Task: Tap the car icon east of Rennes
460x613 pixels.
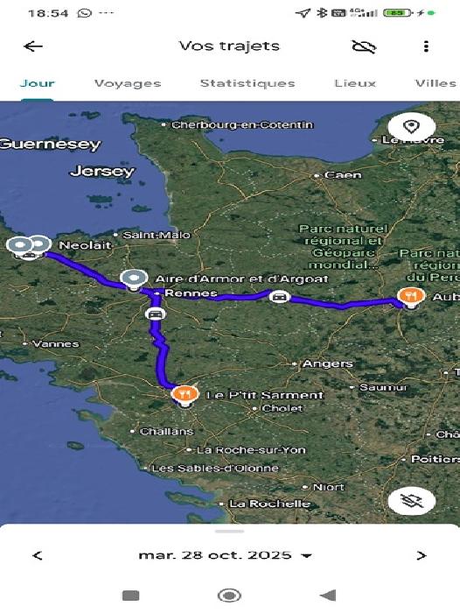Action: point(280,297)
